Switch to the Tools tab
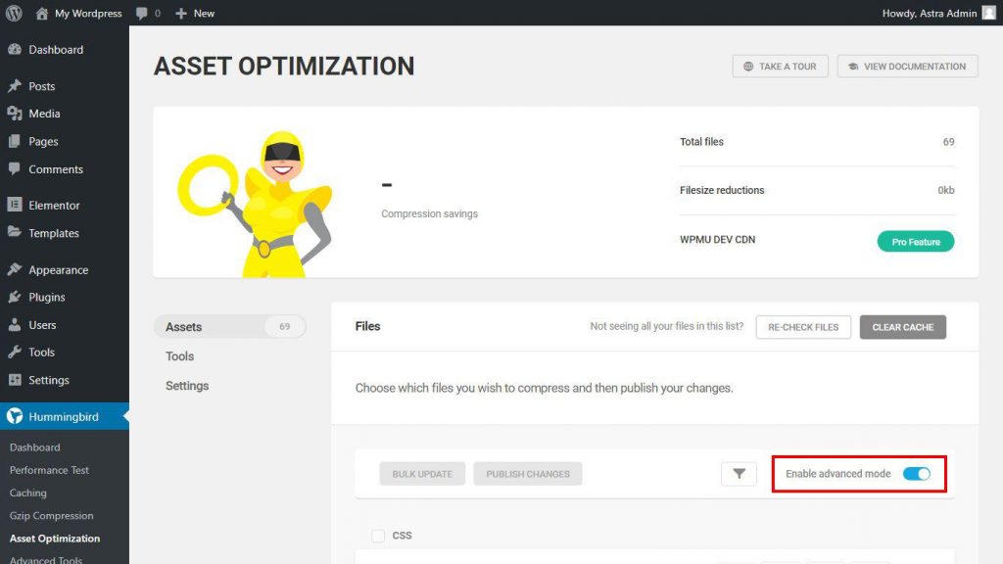 tap(179, 356)
